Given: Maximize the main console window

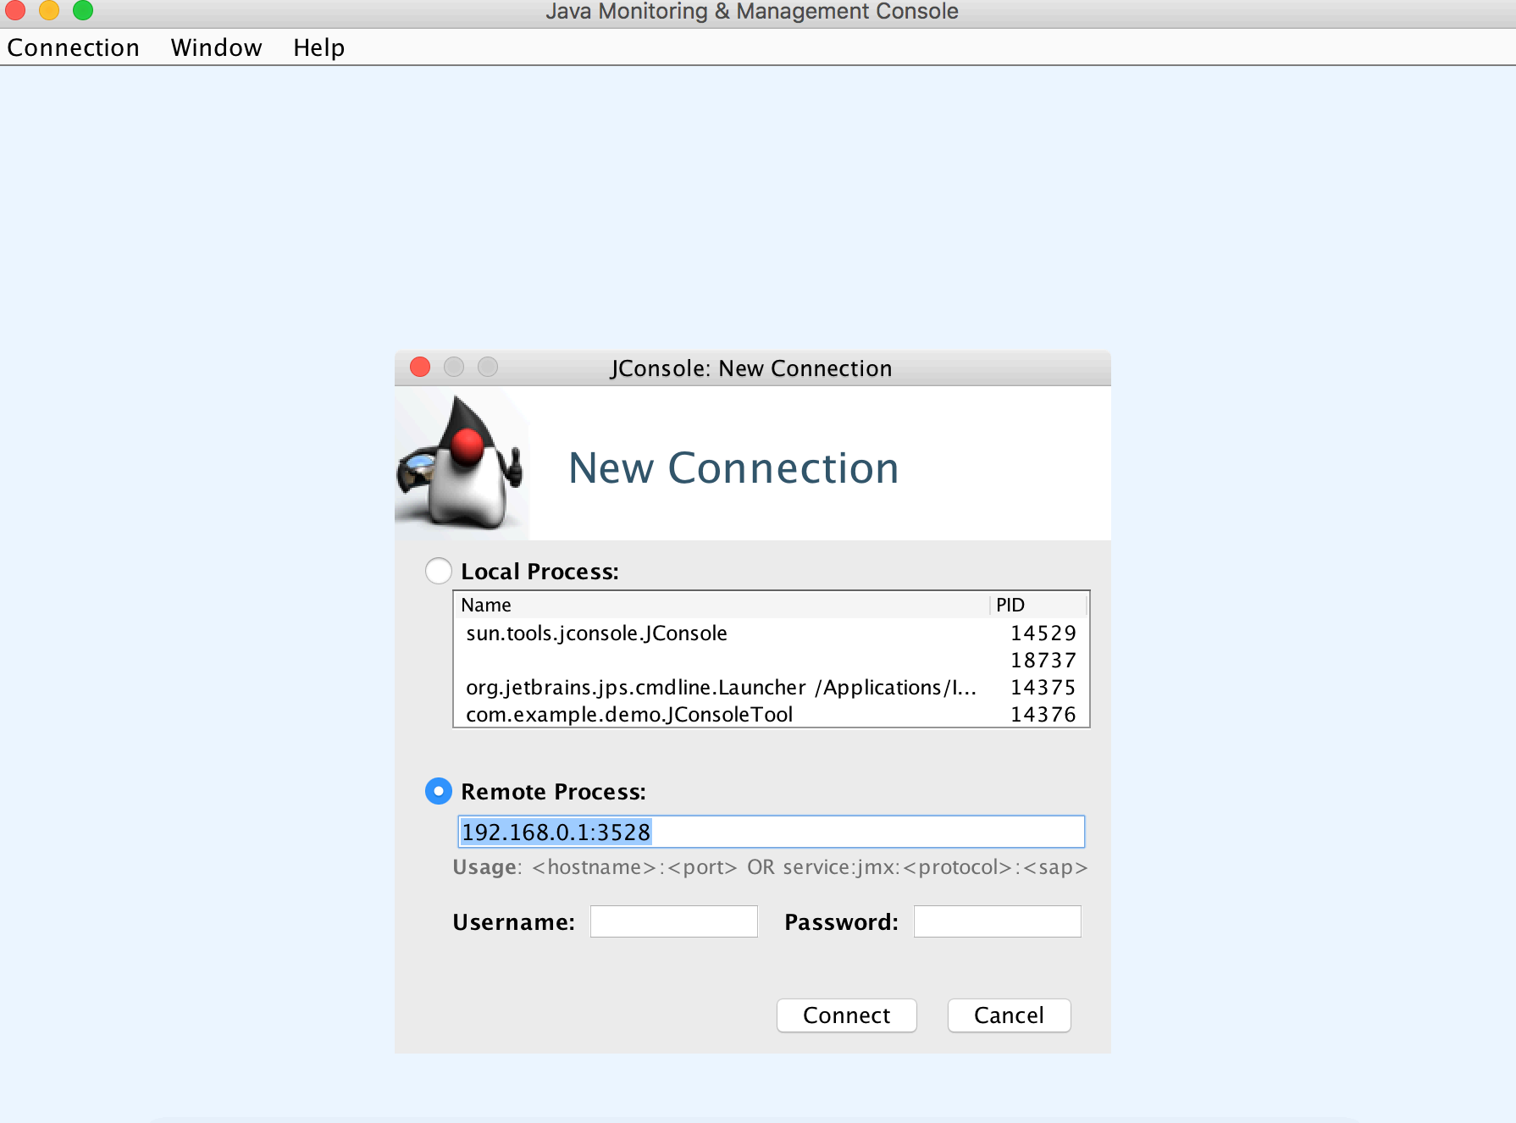Looking at the screenshot, I should pyautogui.click(x=83, y=10).
